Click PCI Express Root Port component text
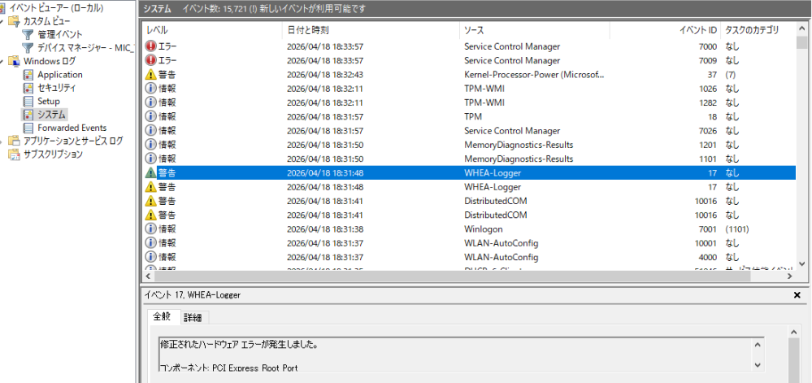 (x=255, y=368)
